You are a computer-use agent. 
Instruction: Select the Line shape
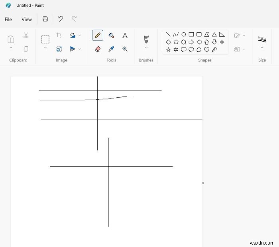point(168,34)
